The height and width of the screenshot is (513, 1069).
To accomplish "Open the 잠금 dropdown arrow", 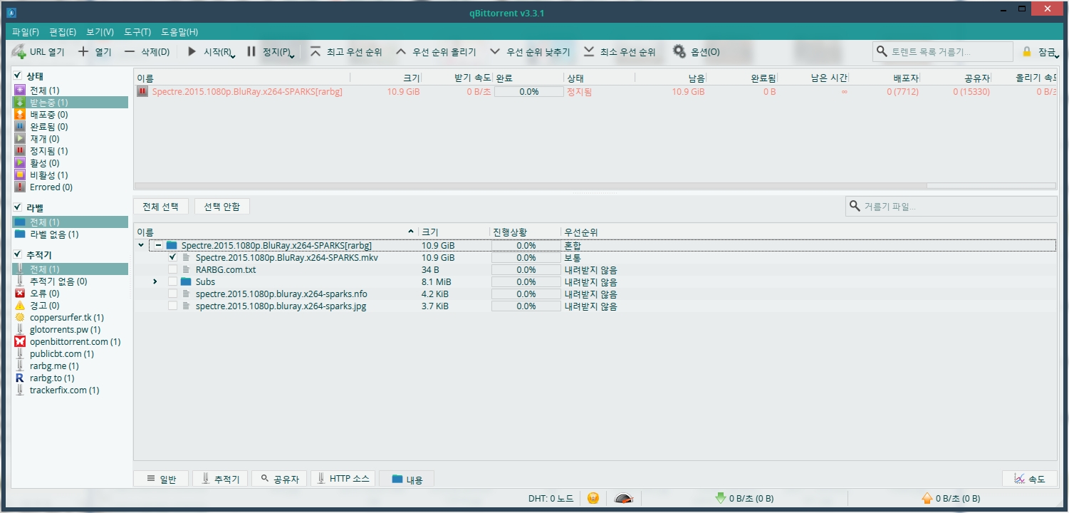I will click(1056, 56).
